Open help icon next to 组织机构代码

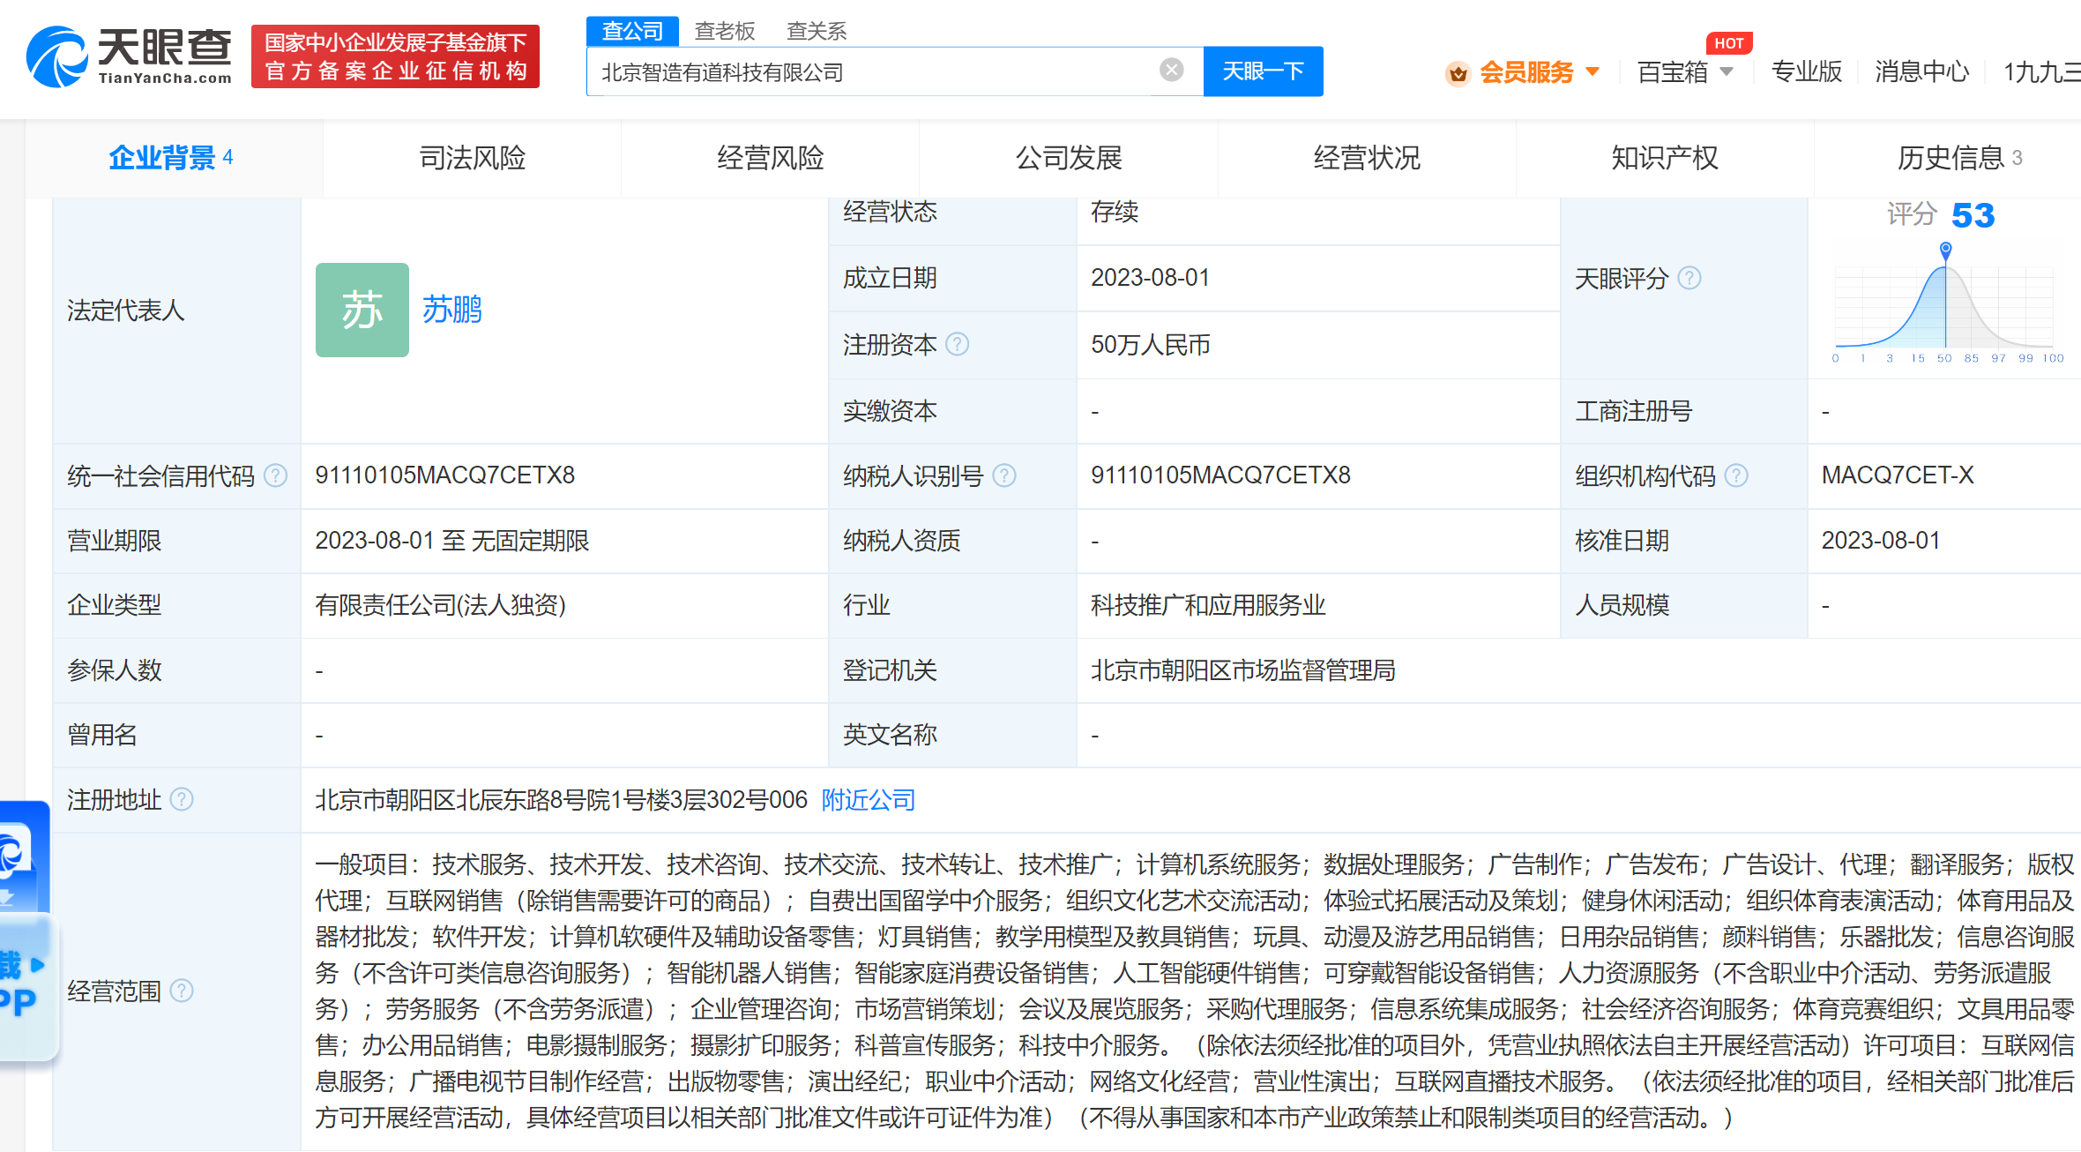1735,475
